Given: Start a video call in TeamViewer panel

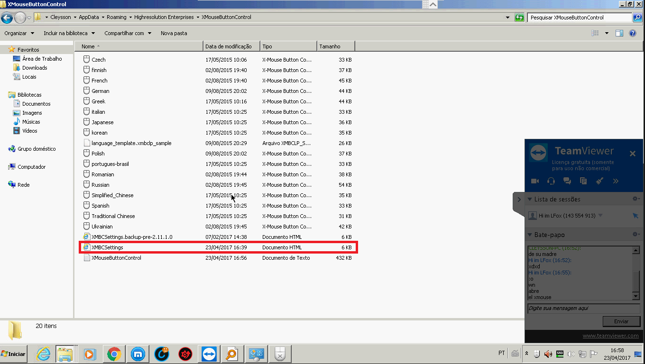Looking at the screenshot, I should [x=535, y=181].
